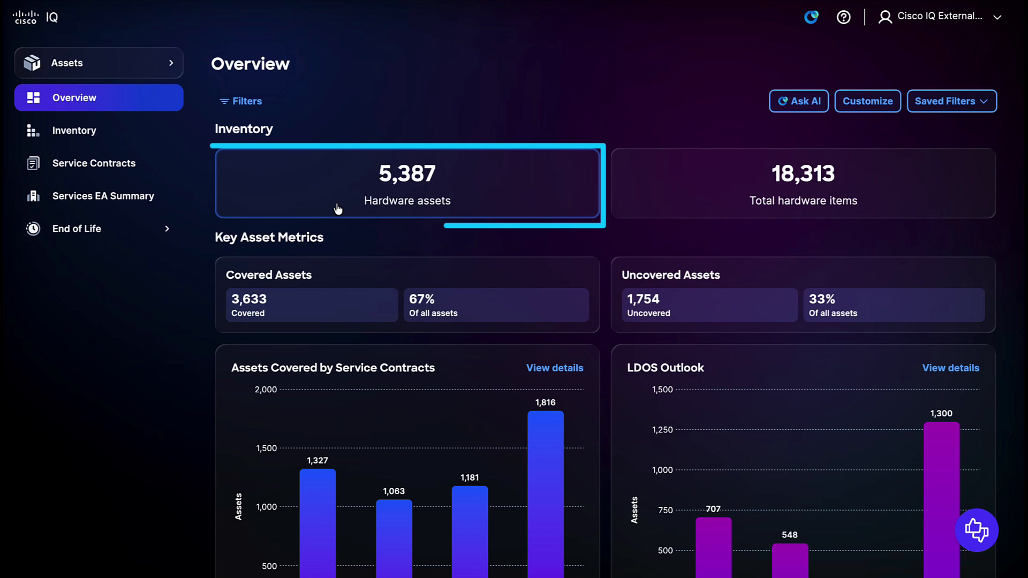Click the blue bar labeled 1,063
This screenshot has height=578, width=1028.
394,538
